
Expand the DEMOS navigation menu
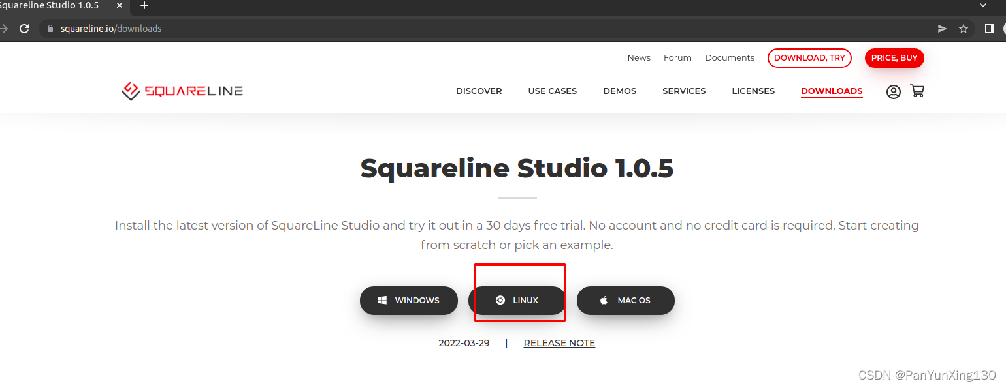[x=619, y=91]
